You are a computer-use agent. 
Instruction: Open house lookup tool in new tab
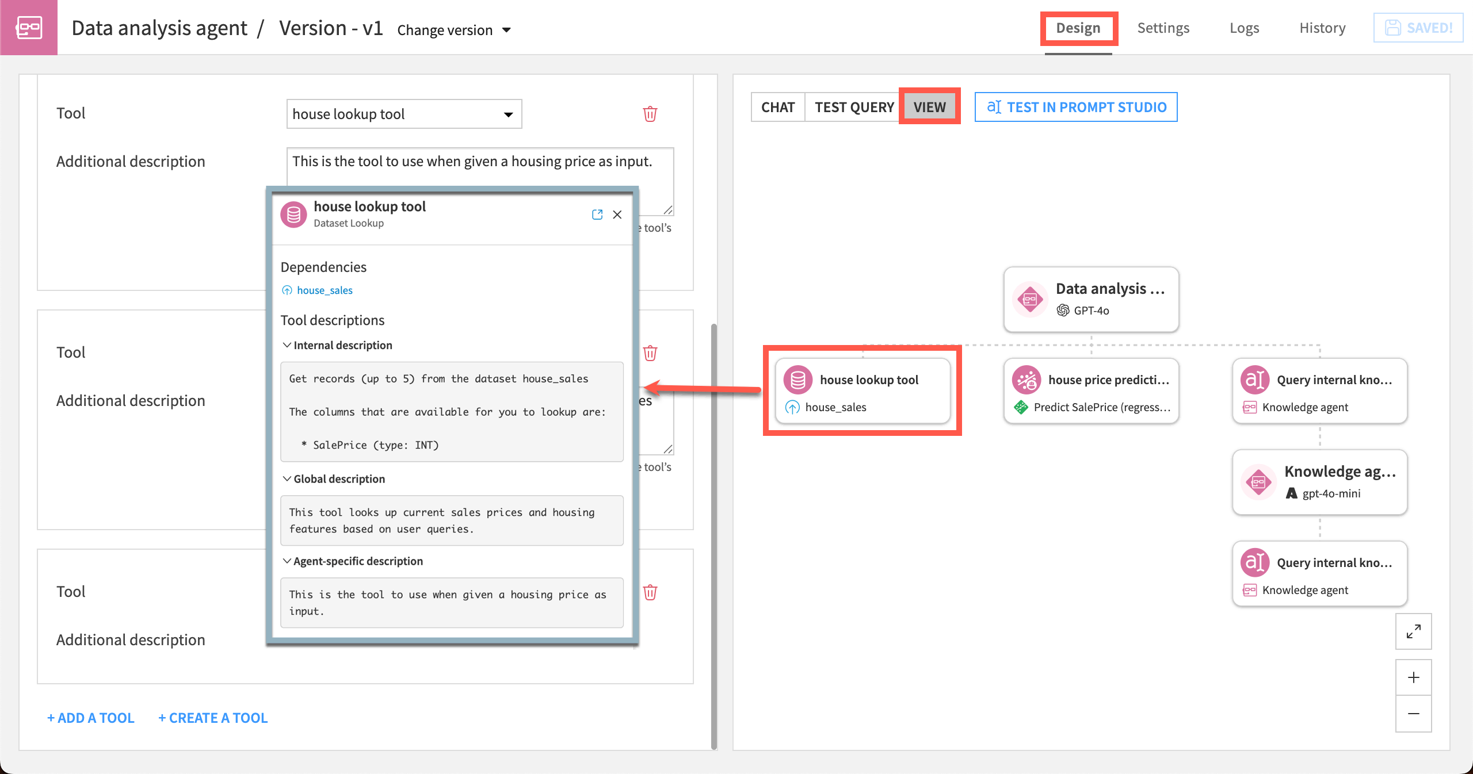[x=597, y=214]
